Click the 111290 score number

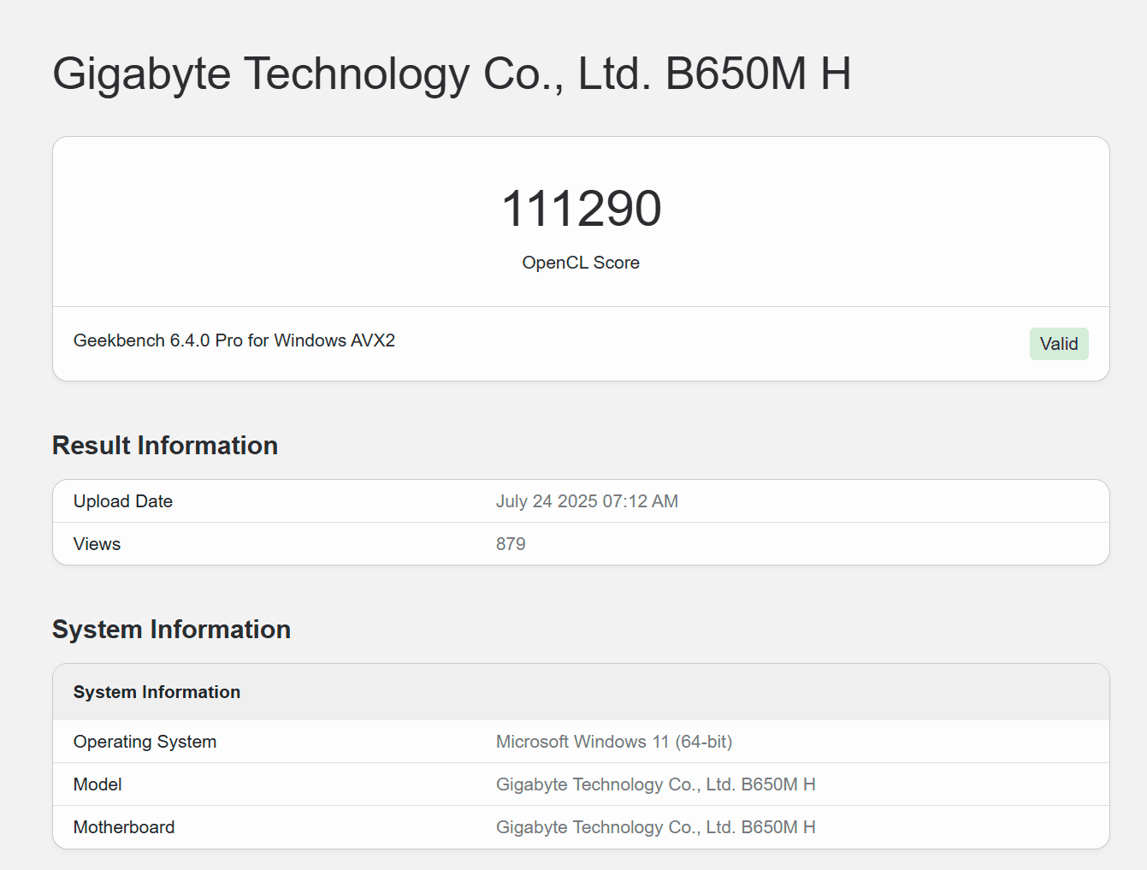pos(581,209)
